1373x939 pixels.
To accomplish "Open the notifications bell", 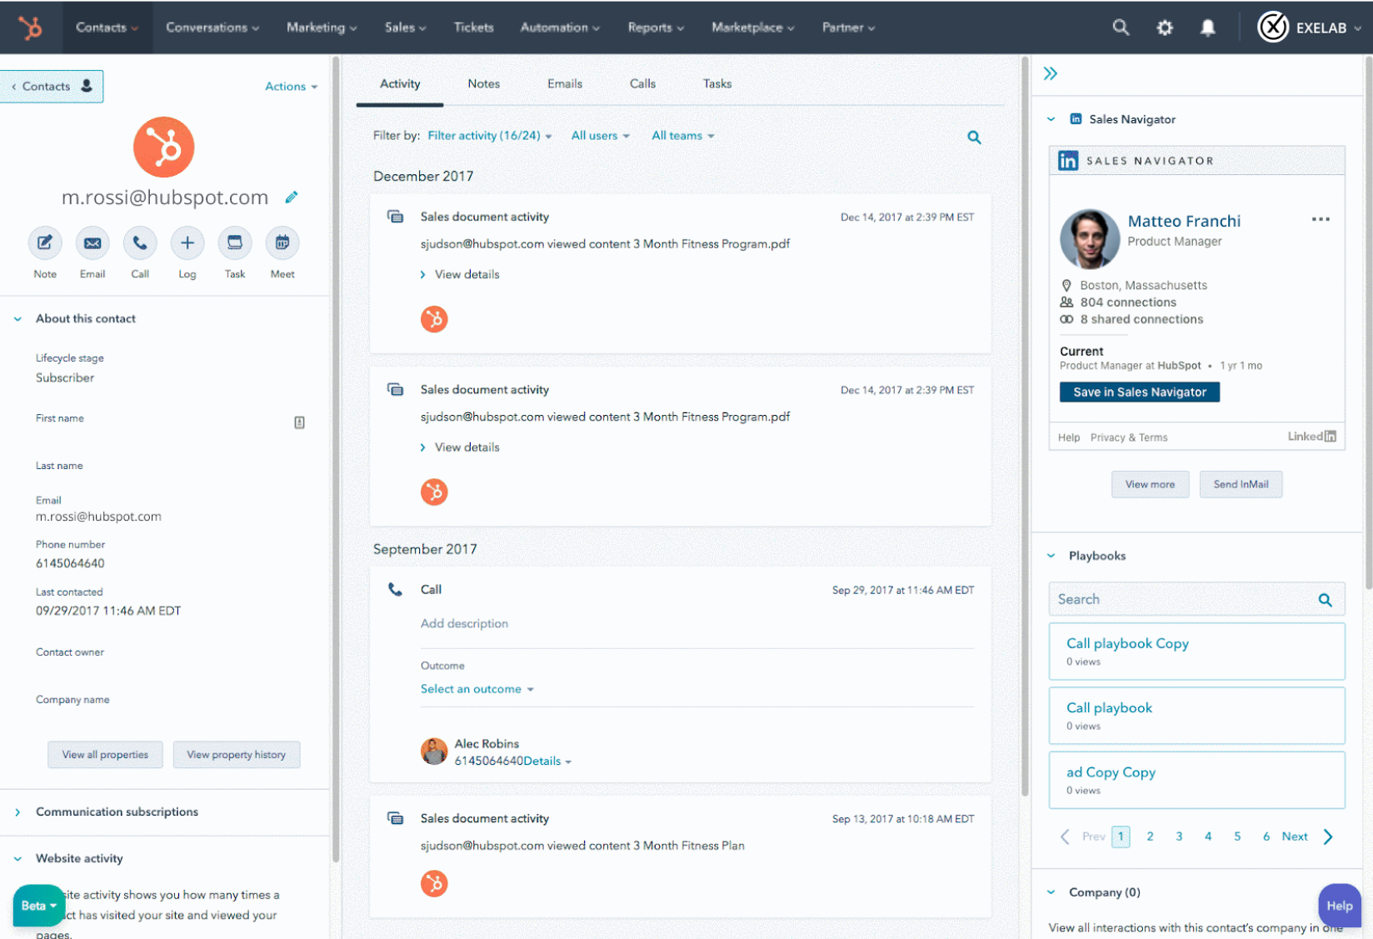I will [x=1207, y=27].
